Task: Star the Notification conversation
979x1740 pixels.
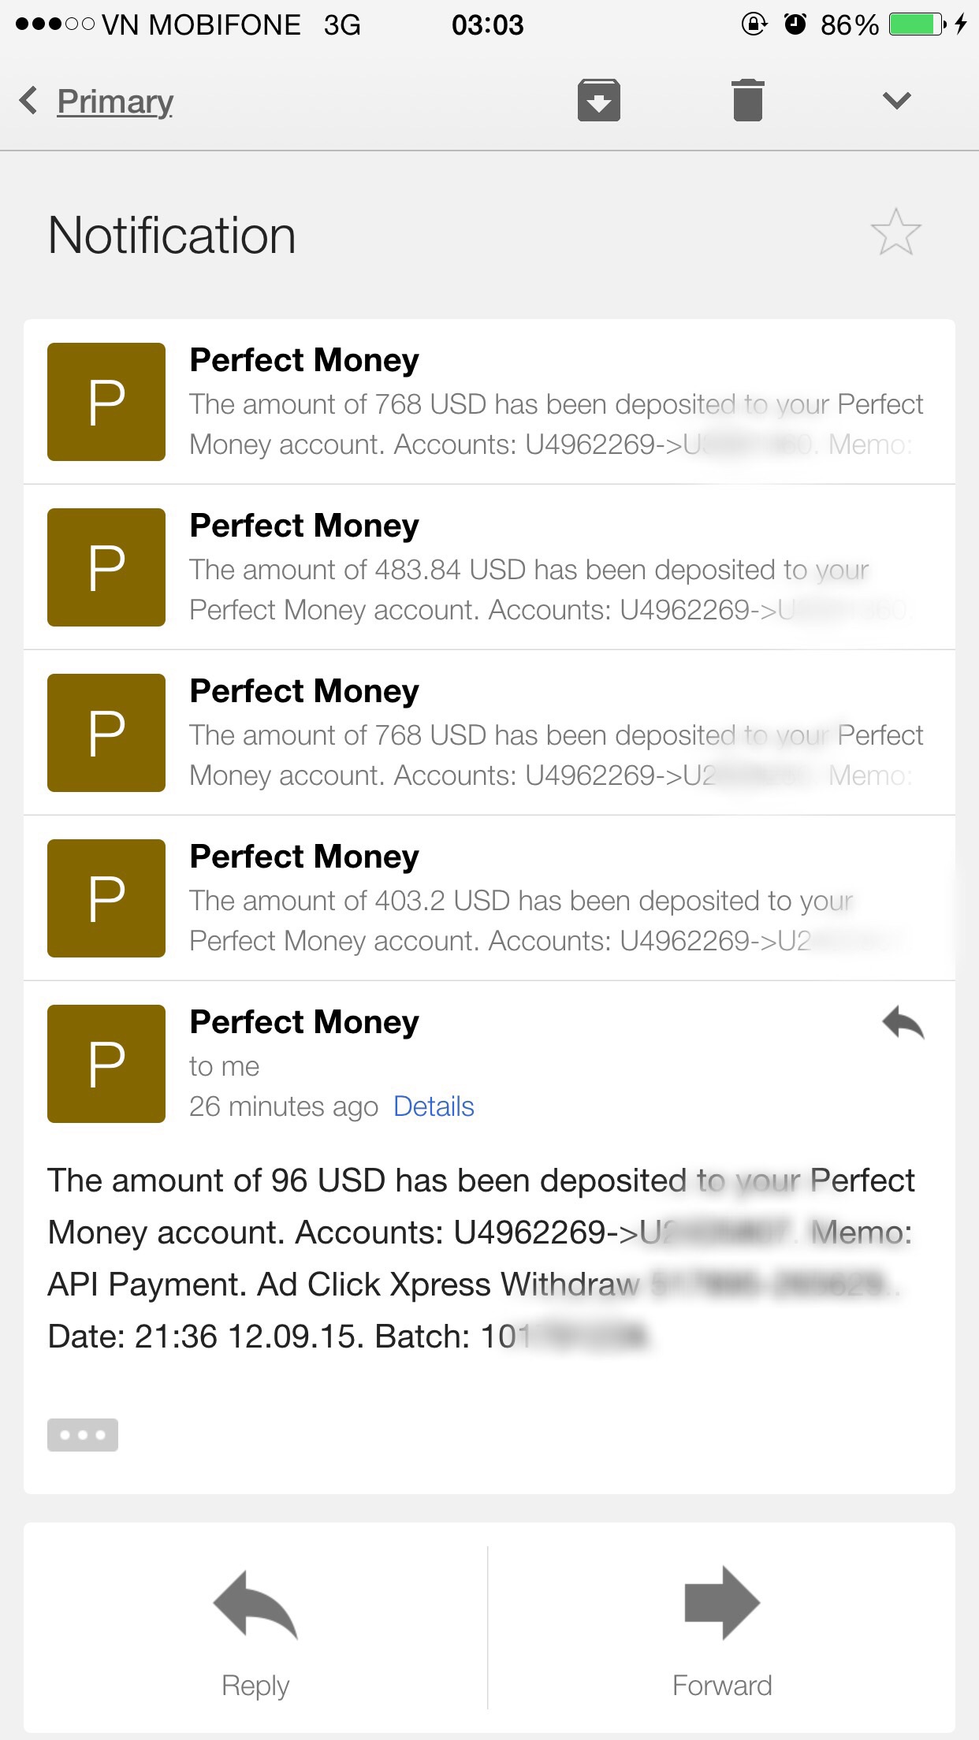Action: tap(895, 233)
